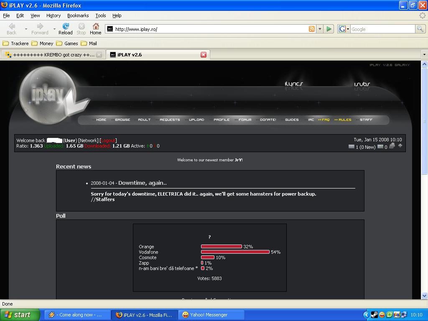Open the File menu
Screen dimensions: 428x321
click(x=6, y=15)
